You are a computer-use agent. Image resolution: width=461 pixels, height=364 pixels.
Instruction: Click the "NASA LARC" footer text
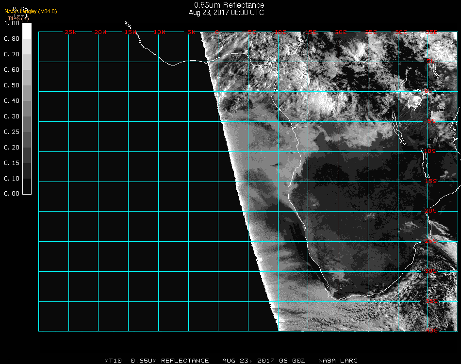[x=337, y=361]
